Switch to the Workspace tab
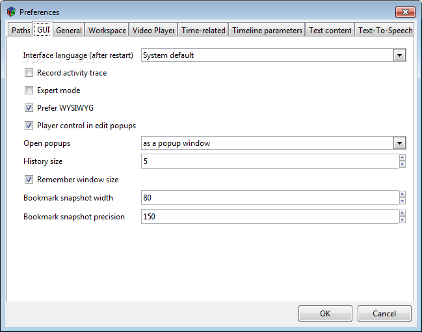The height and width of the screenshot is (332, 422). point(107,30)
